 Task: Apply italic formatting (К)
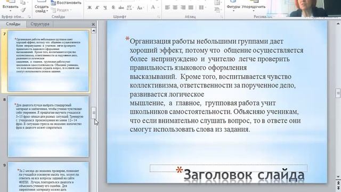[x=97, y=7]
